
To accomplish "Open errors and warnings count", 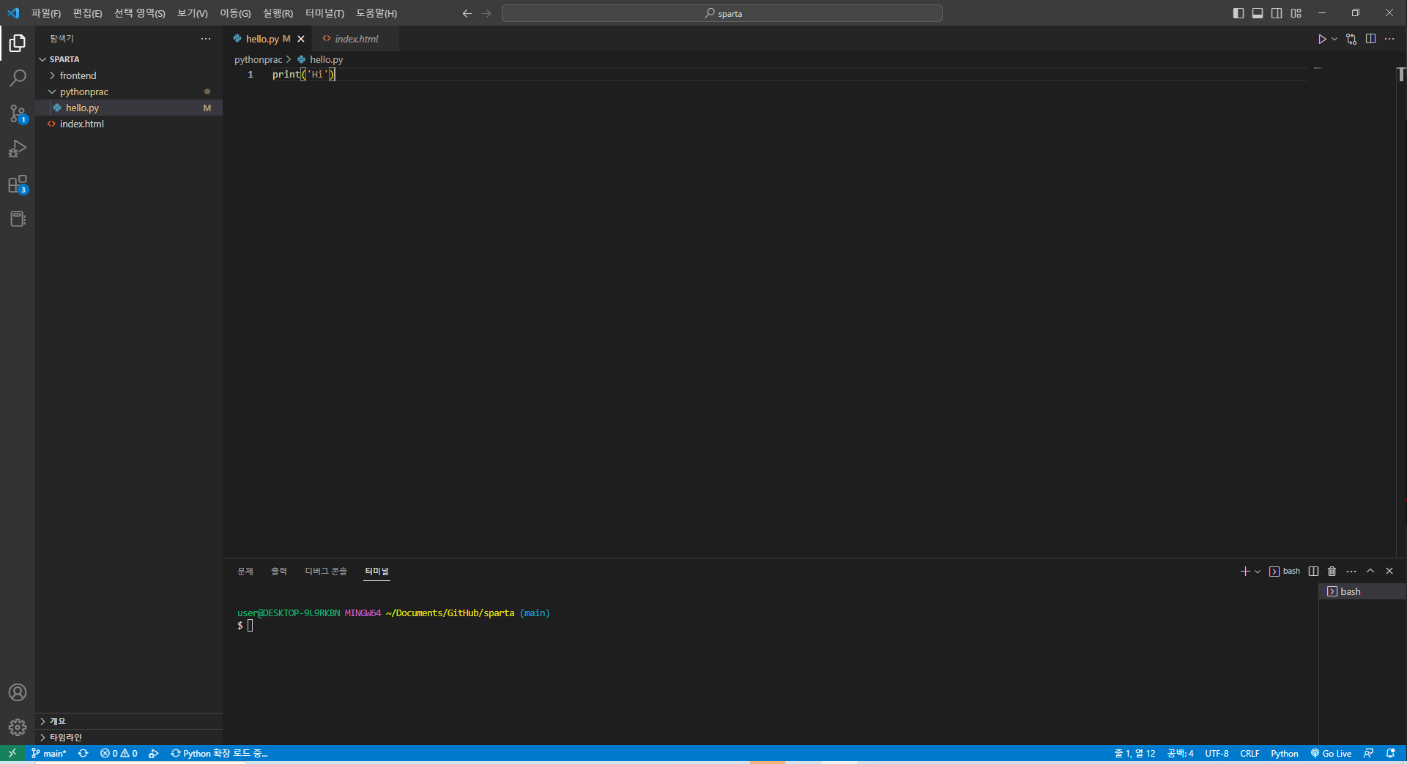I will pyautogui.click(x=119, y=753).
